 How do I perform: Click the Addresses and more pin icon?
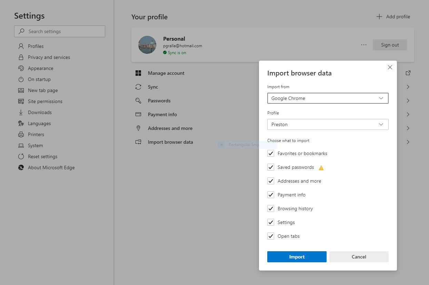pos(138,128)
